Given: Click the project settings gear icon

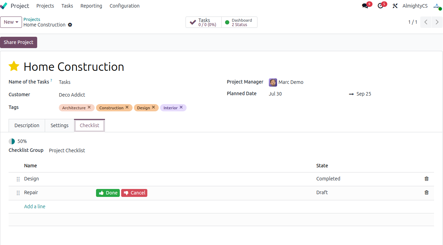Looking at the screenshot, I should click(70, 25).
